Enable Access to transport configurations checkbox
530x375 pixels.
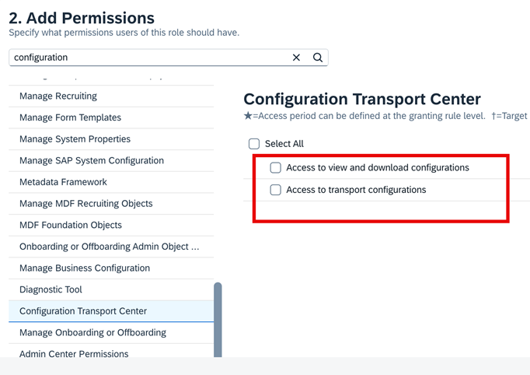275,190
